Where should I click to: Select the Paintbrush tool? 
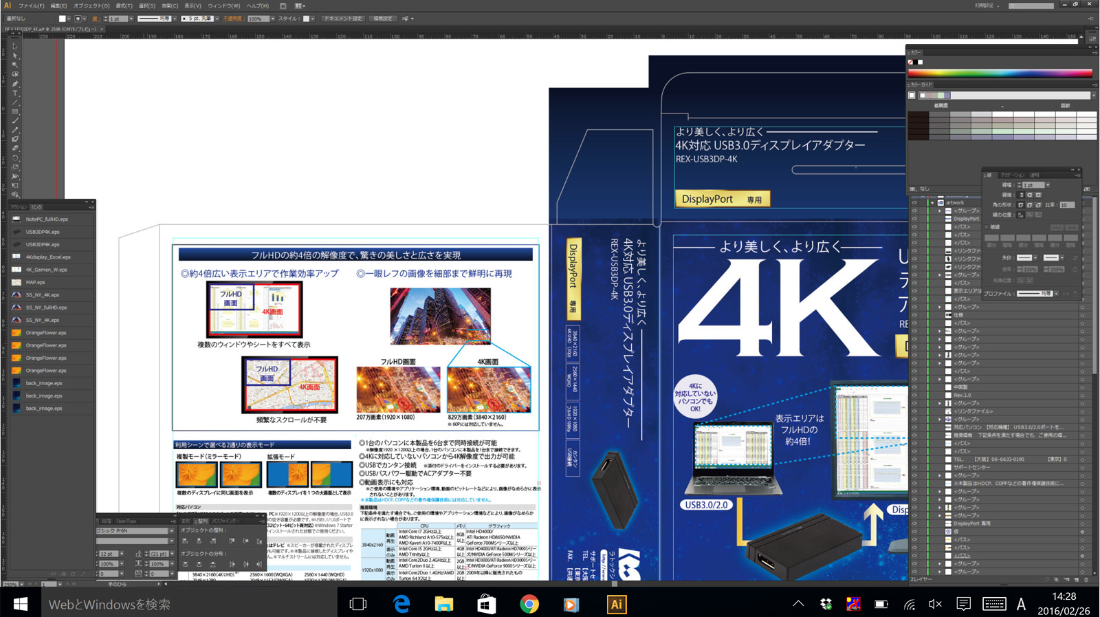[x=14, y=120]
